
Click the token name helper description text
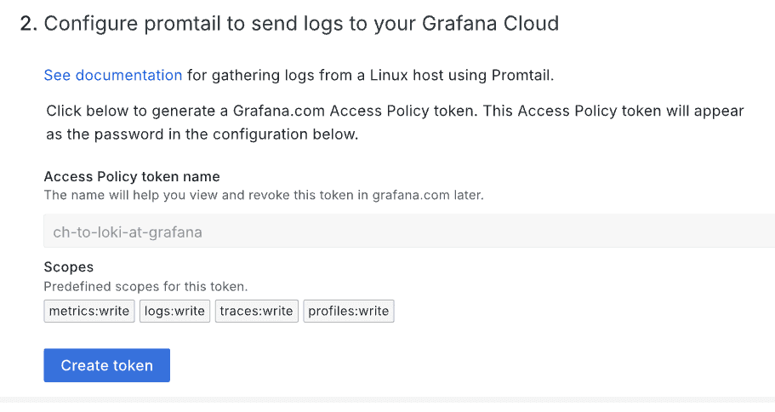tap(263, 195)
